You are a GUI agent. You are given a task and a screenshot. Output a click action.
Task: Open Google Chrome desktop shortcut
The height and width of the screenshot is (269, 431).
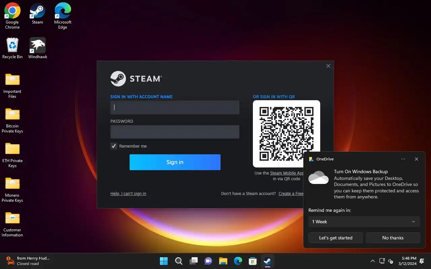[x=12, y=16]
